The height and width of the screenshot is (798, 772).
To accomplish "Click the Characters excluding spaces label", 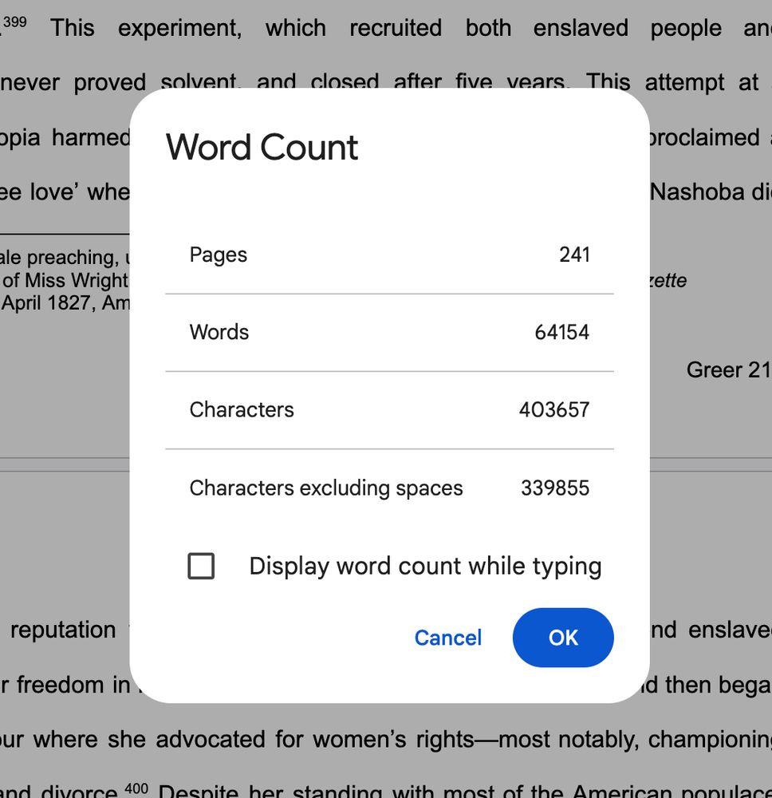I will pos(326,488).
